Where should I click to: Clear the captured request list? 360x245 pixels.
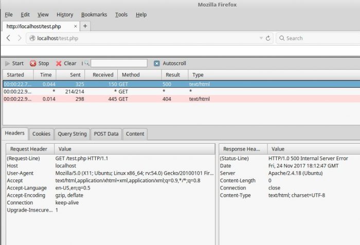coord(66,63)
